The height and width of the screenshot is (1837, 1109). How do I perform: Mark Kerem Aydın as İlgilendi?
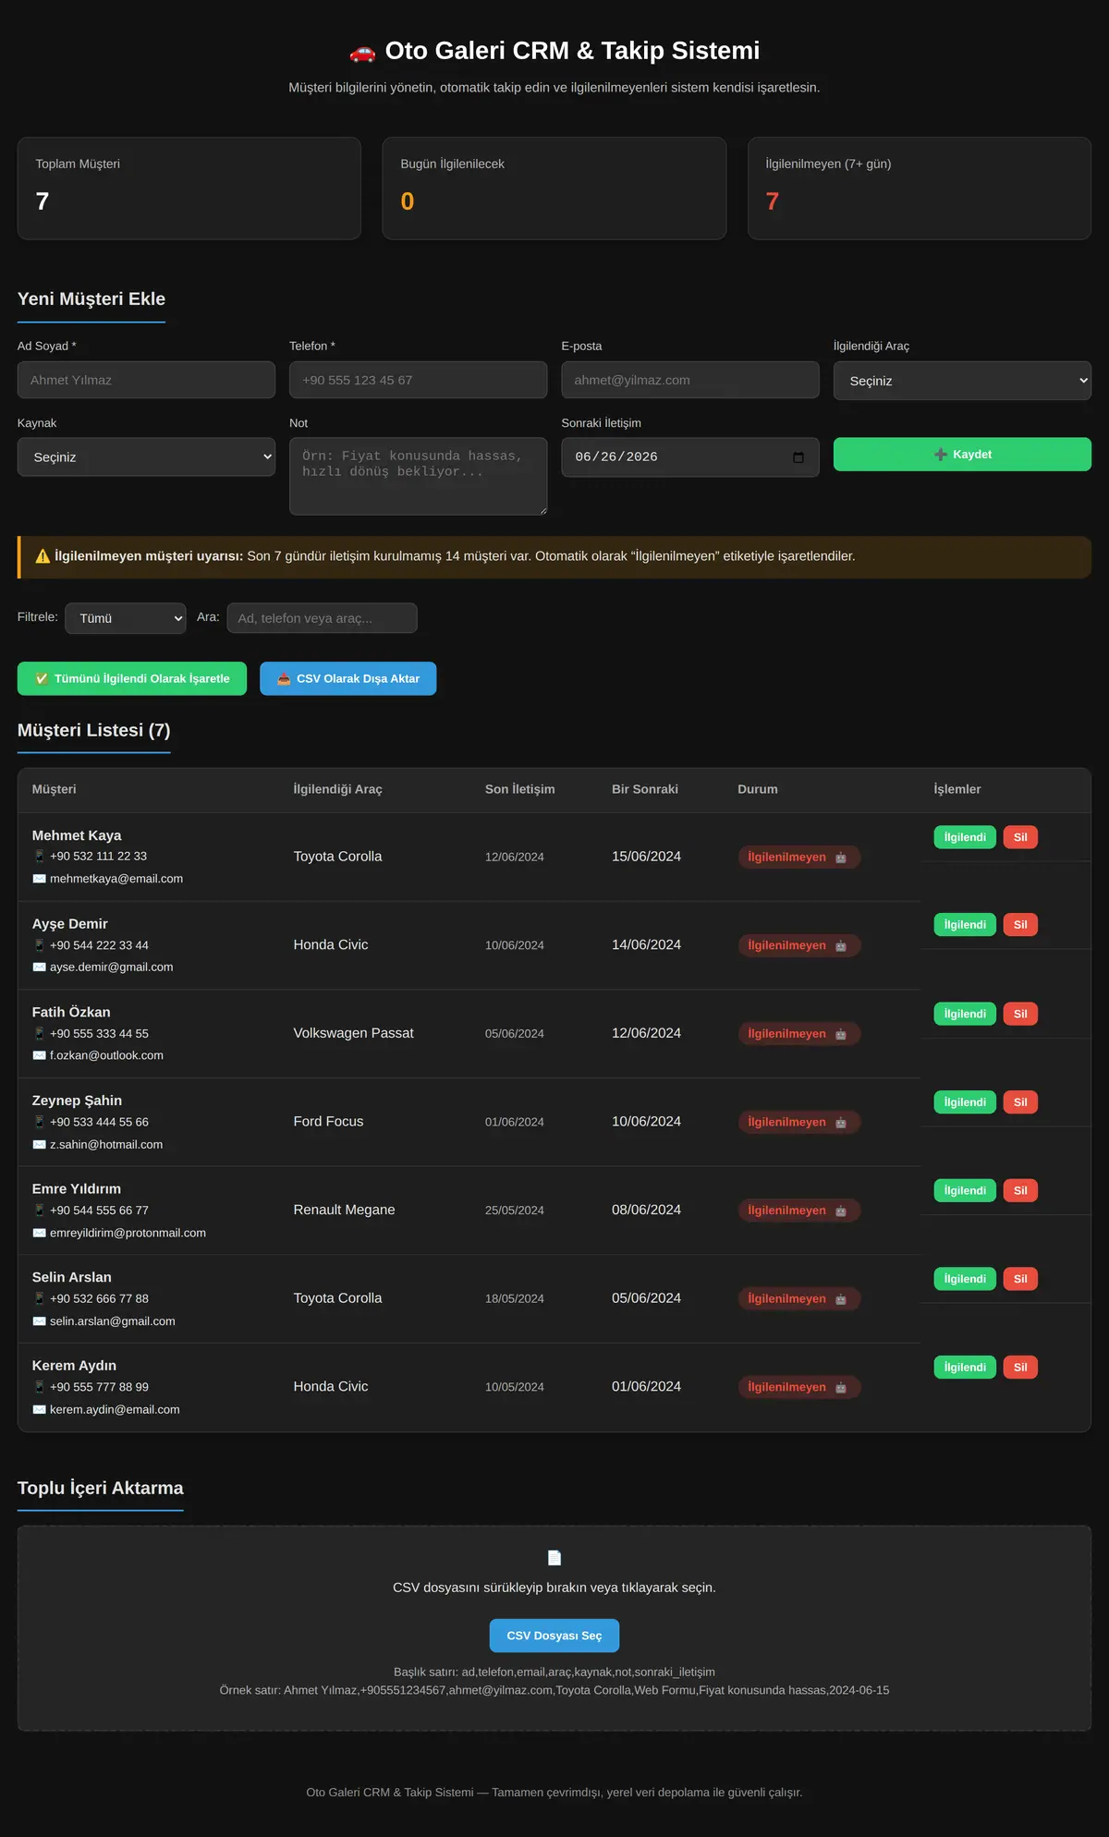coord(965,1368)
